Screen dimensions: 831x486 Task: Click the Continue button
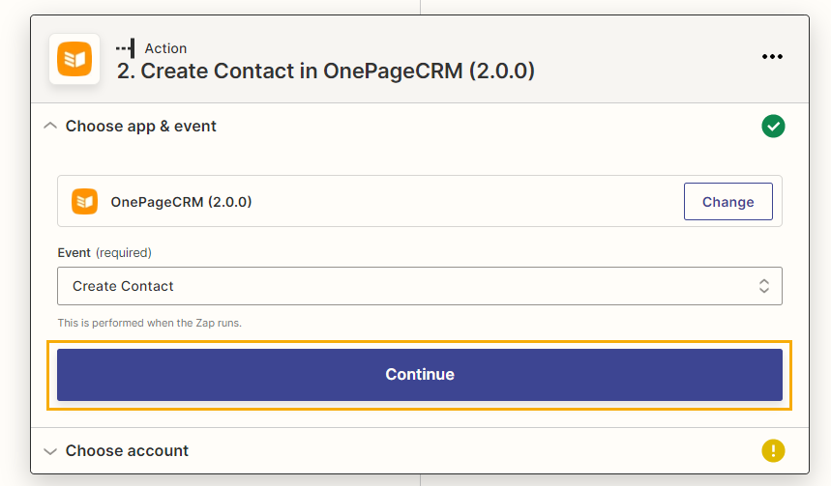[420, 375]
